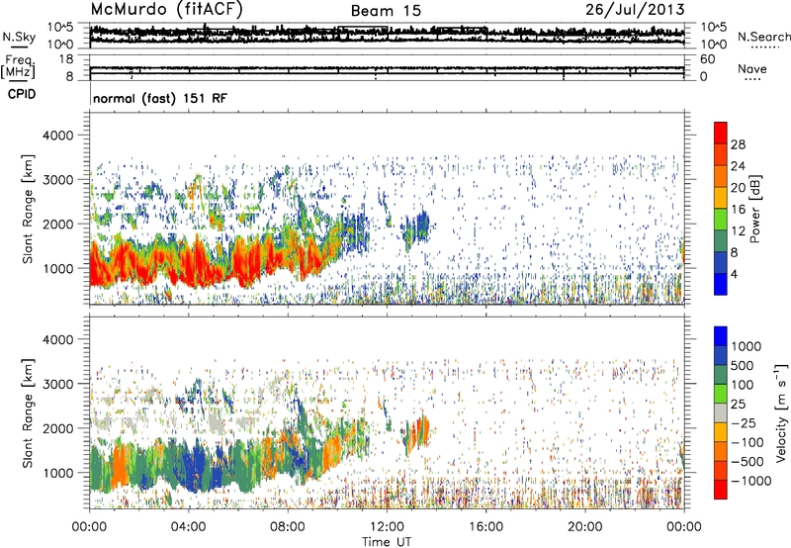Click the McMurdo (fitACF) title text

[x=166, y=10]
